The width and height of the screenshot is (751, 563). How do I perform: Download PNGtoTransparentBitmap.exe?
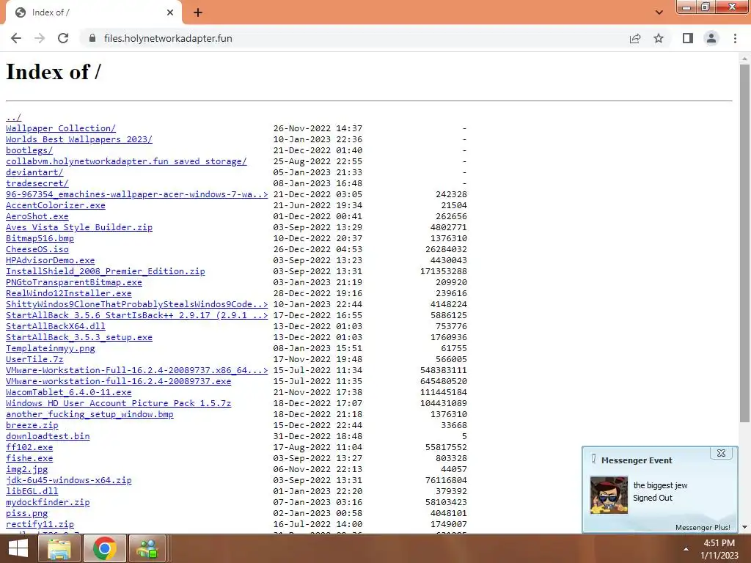point(74,282)
